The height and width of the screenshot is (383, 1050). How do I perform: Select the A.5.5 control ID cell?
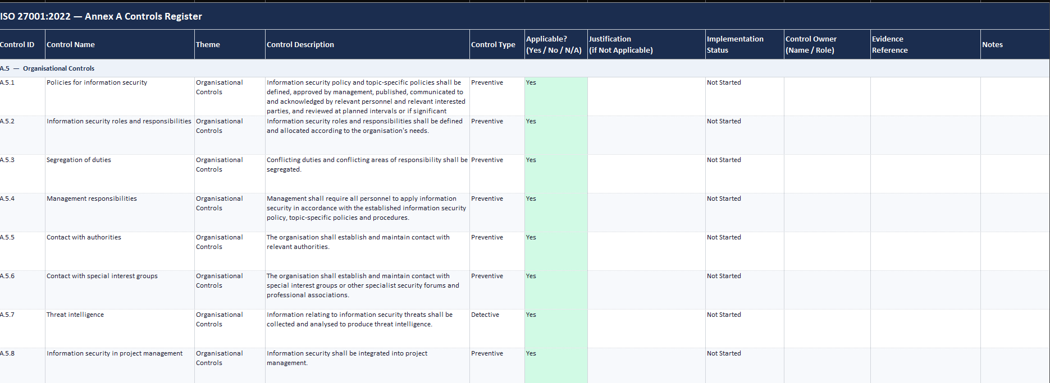click(22, 251)
